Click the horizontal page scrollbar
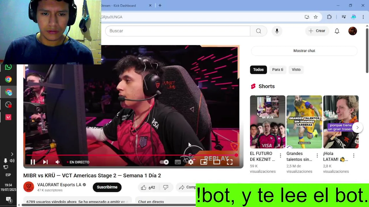The image size is (369, 207). (x=108, y=205)
